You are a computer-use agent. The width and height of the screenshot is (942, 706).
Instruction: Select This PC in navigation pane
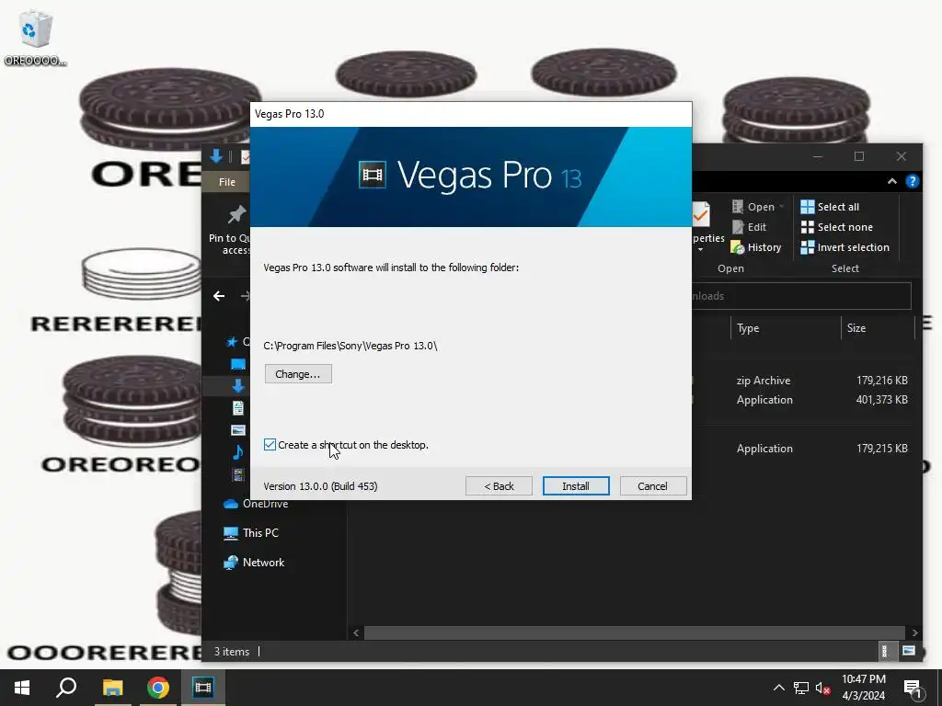(251, 533)
